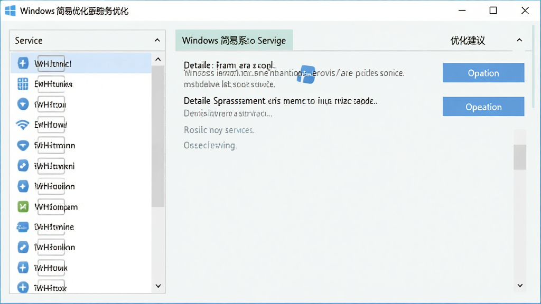Click the plus icon beside WHfoolian
Image resolution: width=541 pixels, height=304 pixels.
pos(23,186)
